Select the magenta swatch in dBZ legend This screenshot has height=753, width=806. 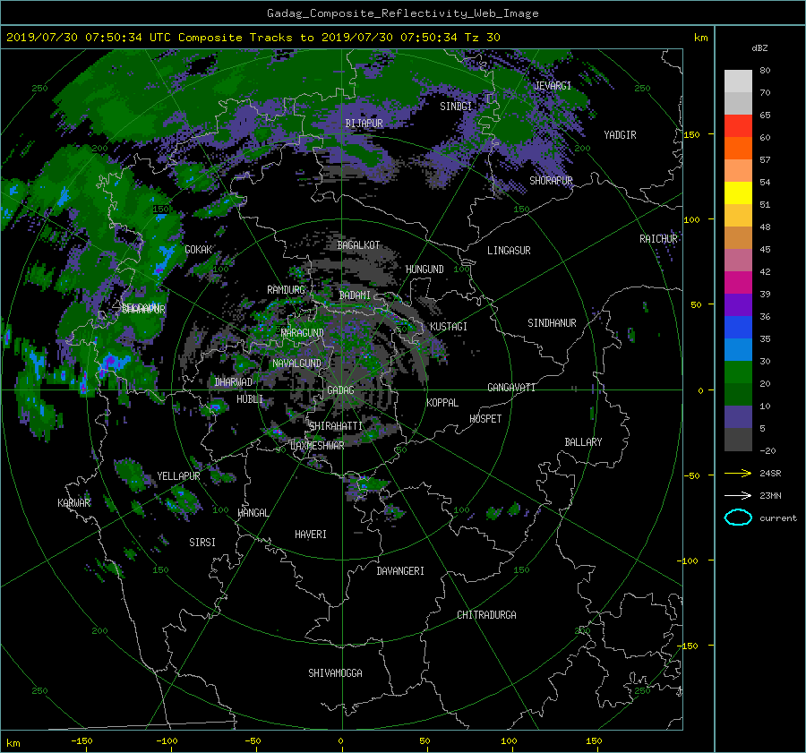[738, 282]
